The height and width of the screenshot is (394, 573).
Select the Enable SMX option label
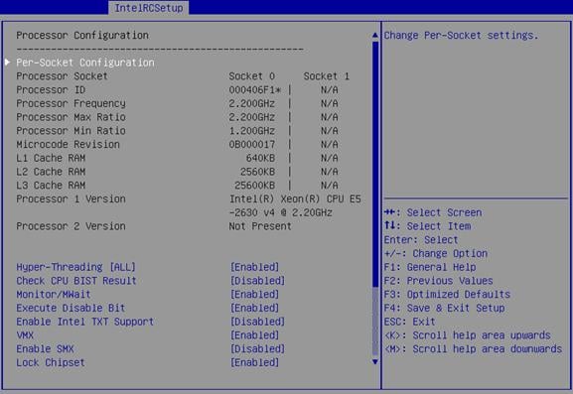(45, 349)
